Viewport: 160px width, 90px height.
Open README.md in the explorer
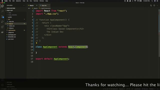click(16, 37)
